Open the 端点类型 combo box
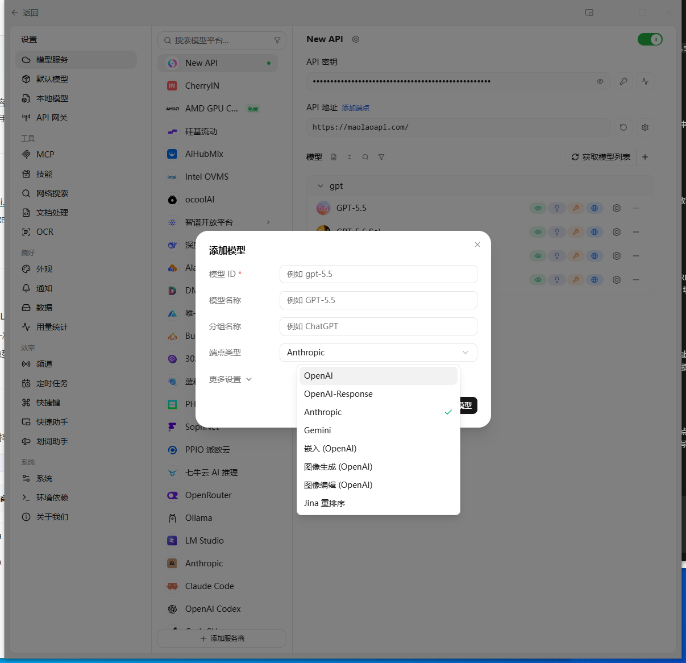 point(379,353)
